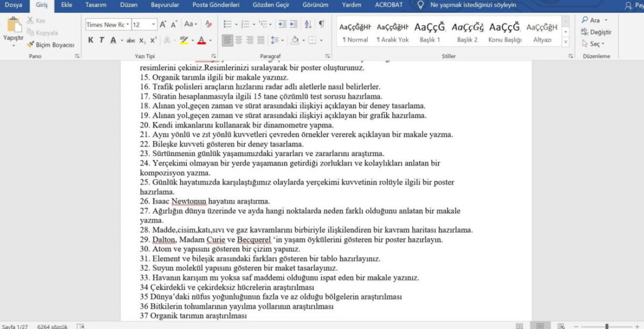Increase font size with the large A icon
The height and width of the screenshot is (329, 644).
[x=163, y=25]
